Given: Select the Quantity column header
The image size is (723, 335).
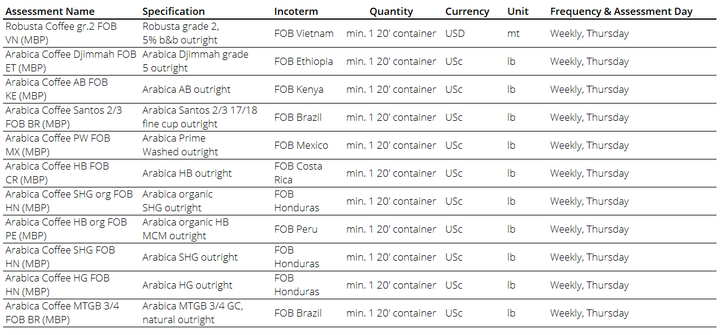Looking at the screenshot, I should pyautogui.click(x=391, y=11).
